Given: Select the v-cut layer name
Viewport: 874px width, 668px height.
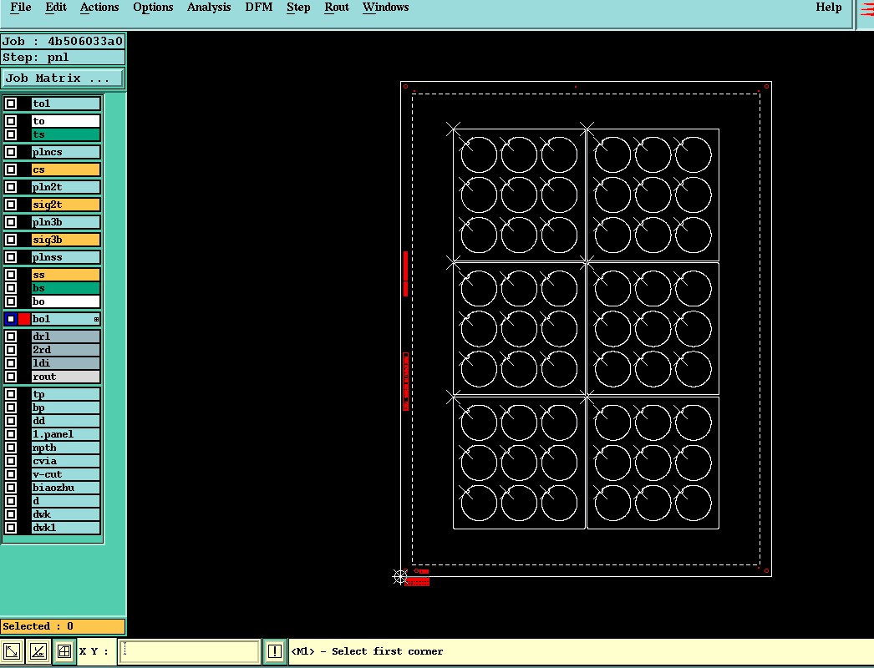Looking at the screenshot, I should (66, 474).
